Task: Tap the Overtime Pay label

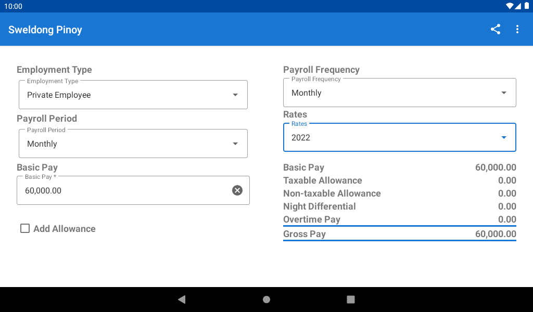Action: 312,219
